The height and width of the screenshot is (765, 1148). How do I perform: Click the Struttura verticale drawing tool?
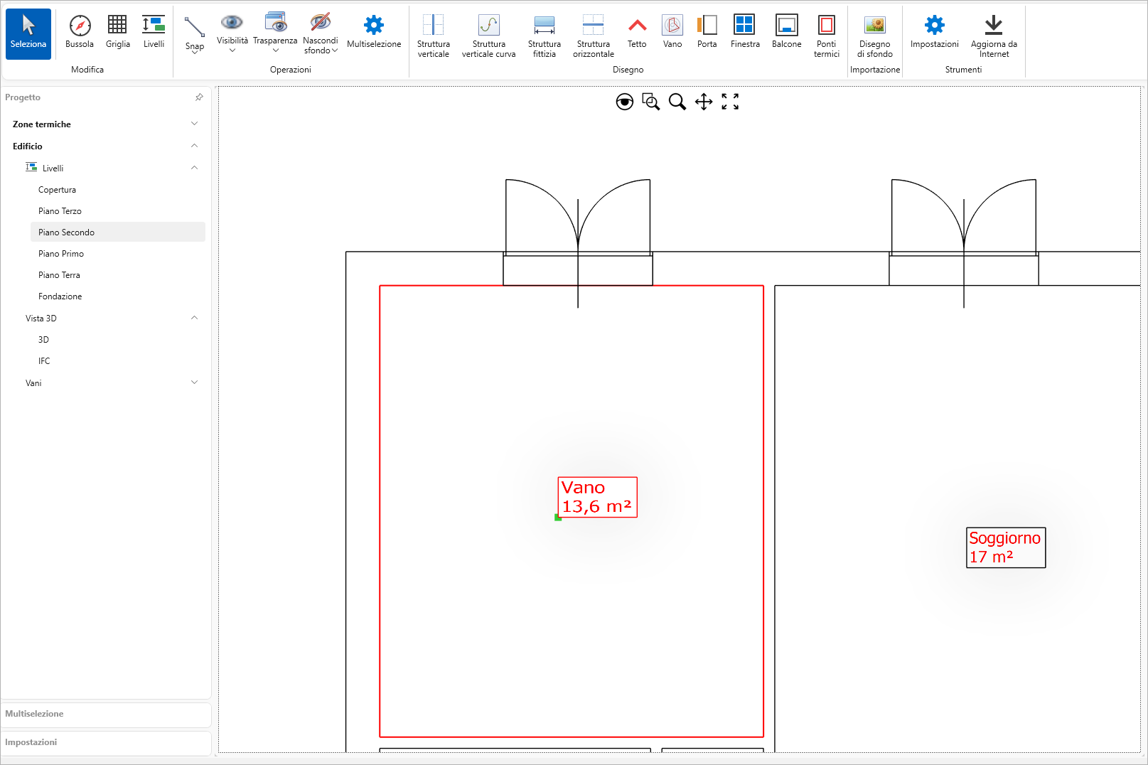(433, 35)
